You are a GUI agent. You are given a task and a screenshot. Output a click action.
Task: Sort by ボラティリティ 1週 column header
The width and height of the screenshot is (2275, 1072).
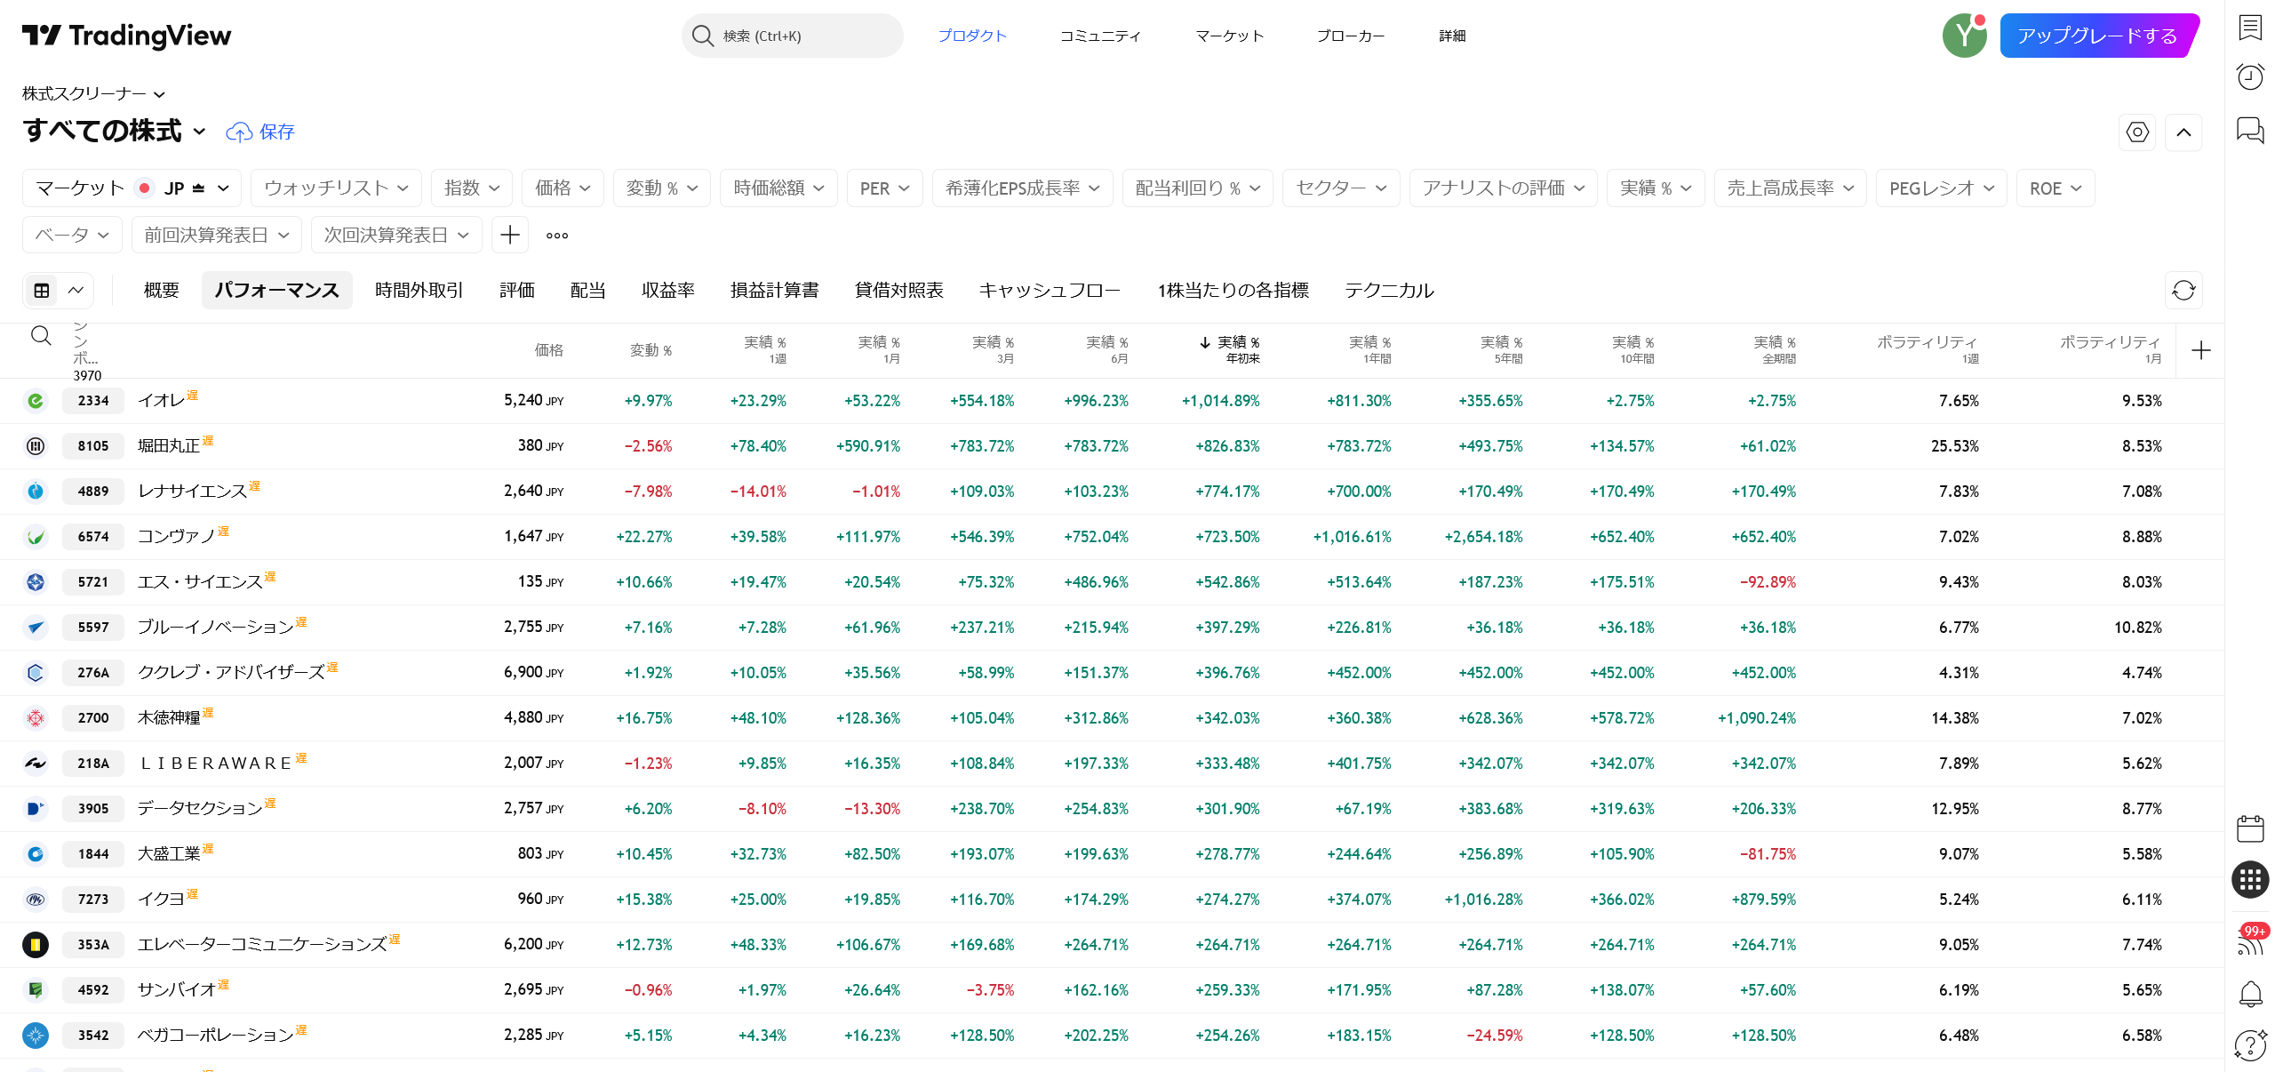click(1927, 349)
